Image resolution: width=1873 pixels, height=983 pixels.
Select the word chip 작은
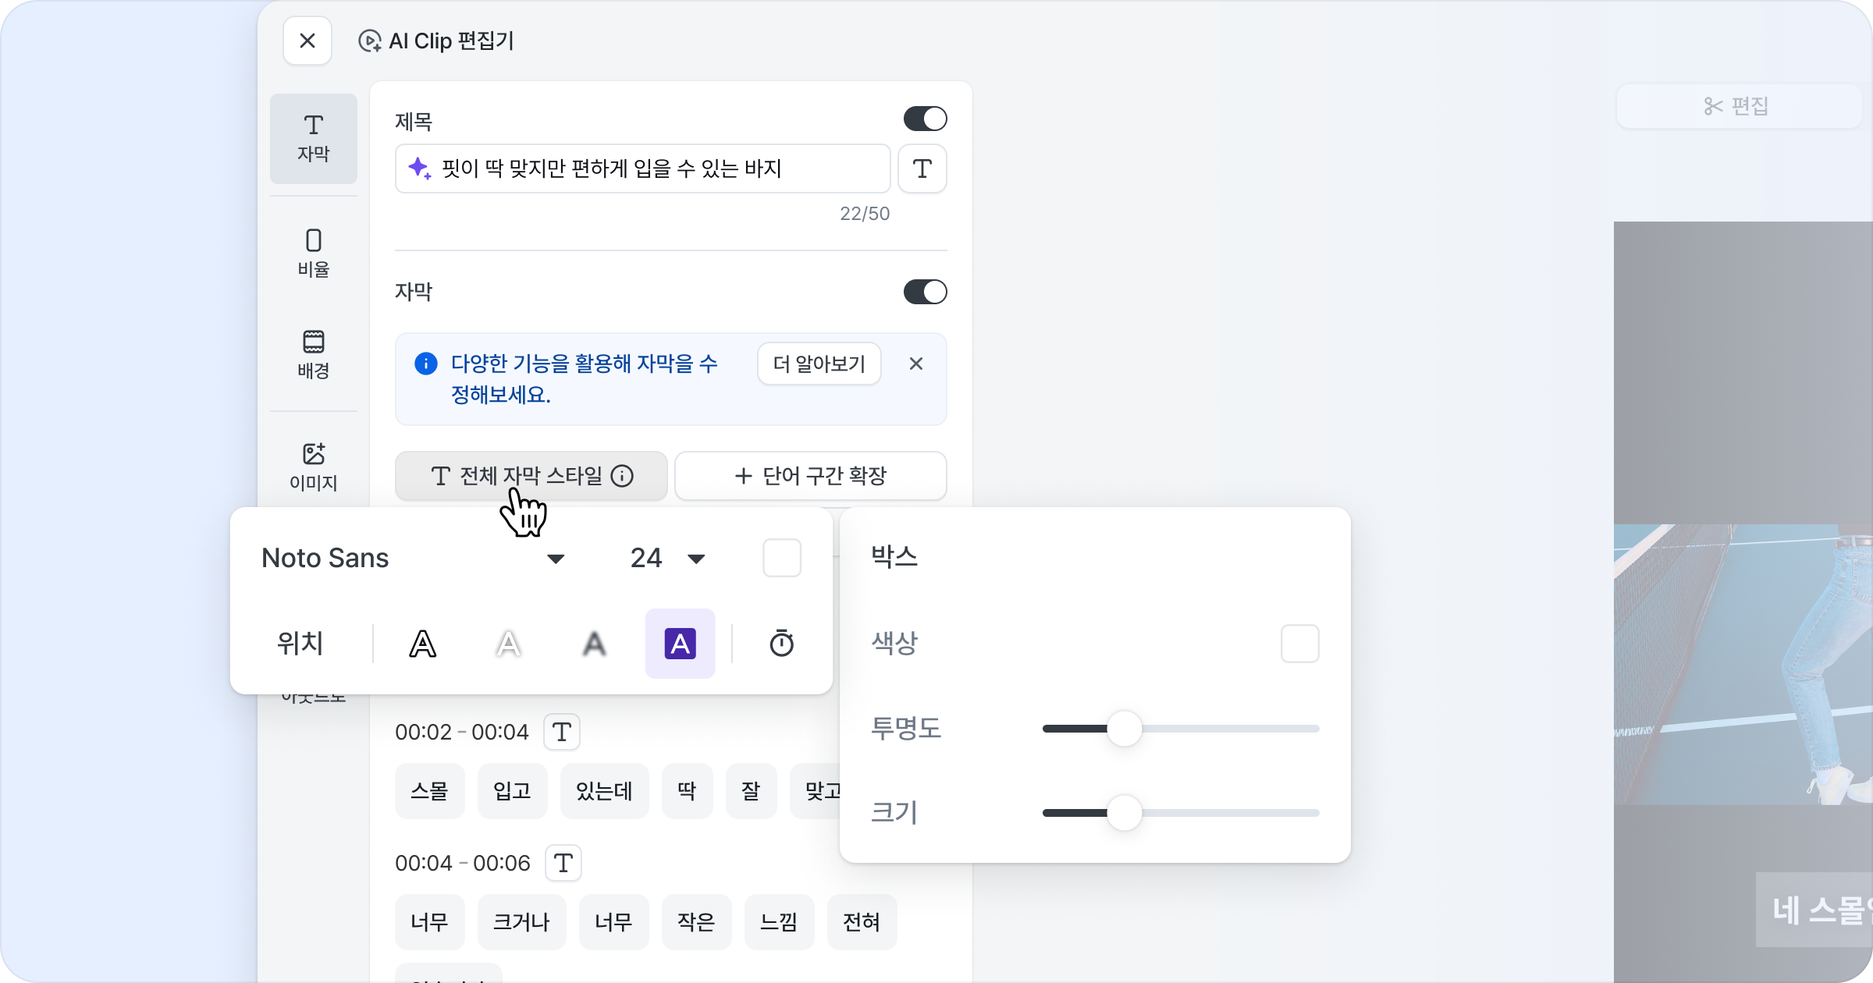coord(697,922)
